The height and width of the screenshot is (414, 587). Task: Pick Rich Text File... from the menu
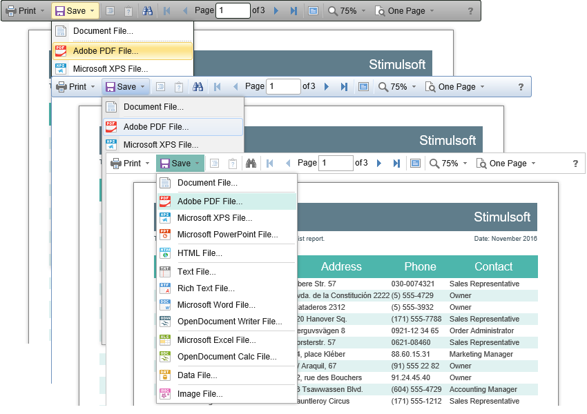[206, 288]
